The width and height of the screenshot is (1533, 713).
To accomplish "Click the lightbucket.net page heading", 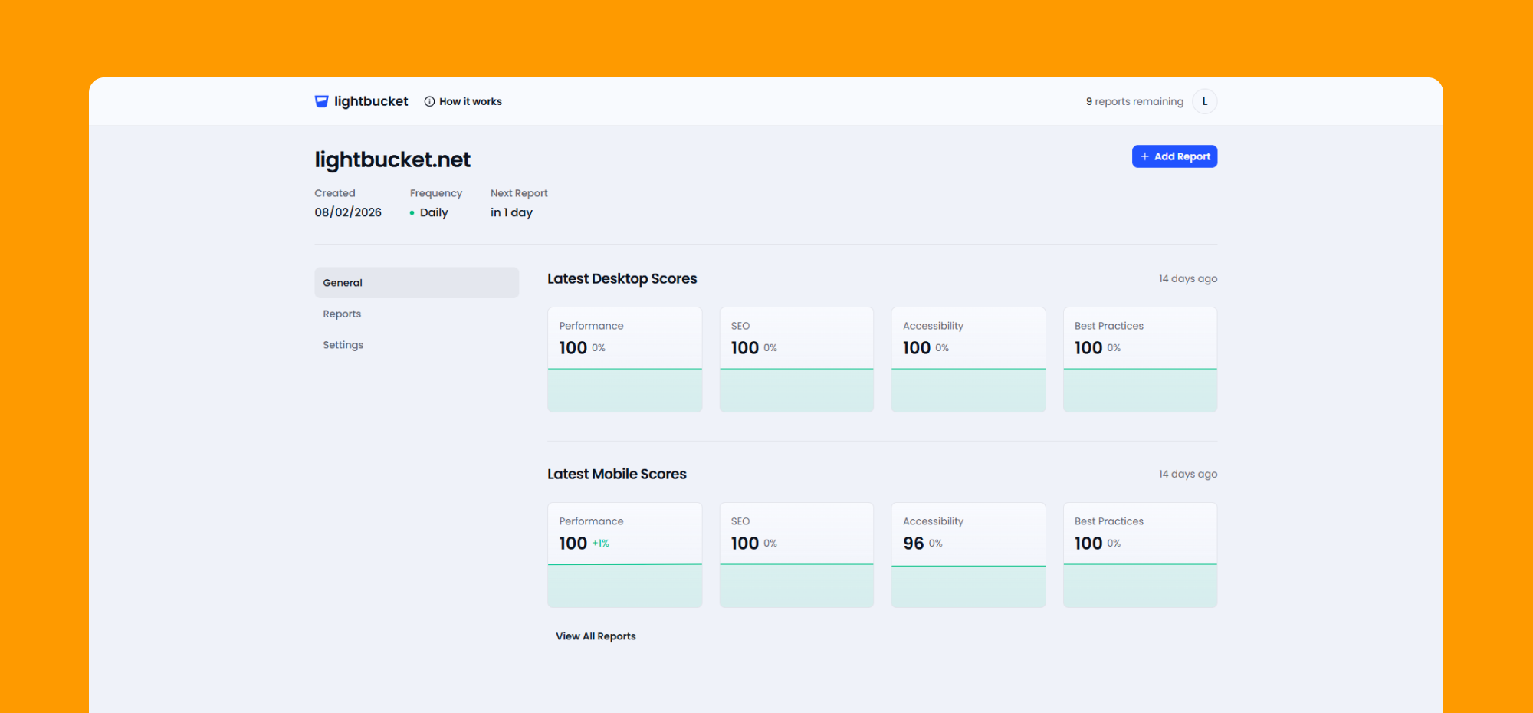I will [392, 159].
